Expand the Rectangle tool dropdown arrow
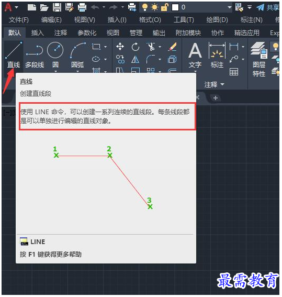The height and width of the screenshot is (297, 282). (105, 47)
